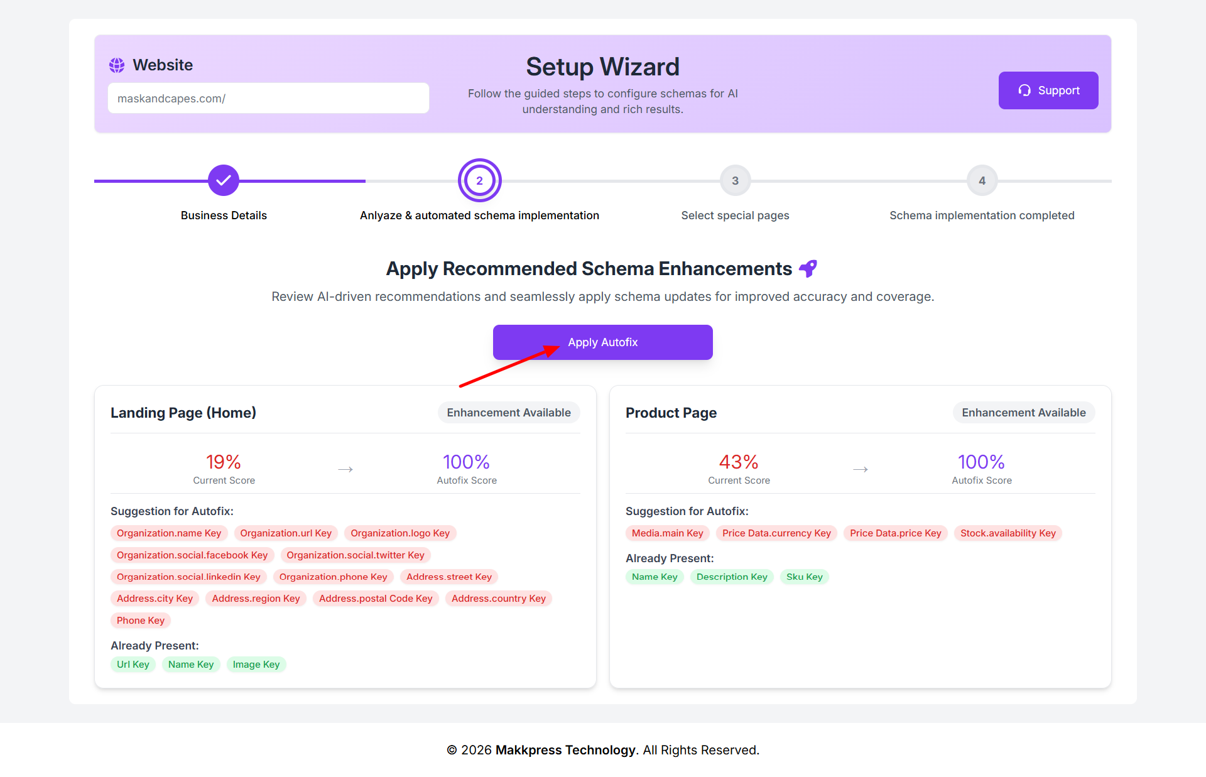Click the rocket icon next to heading
Viewport: 1206px width, 777px height.
coord(808,269)
